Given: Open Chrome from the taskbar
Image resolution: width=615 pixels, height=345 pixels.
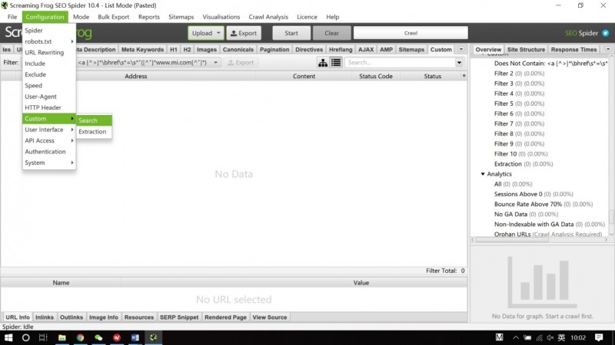Looking at the screenshot, I should point(80,337).
